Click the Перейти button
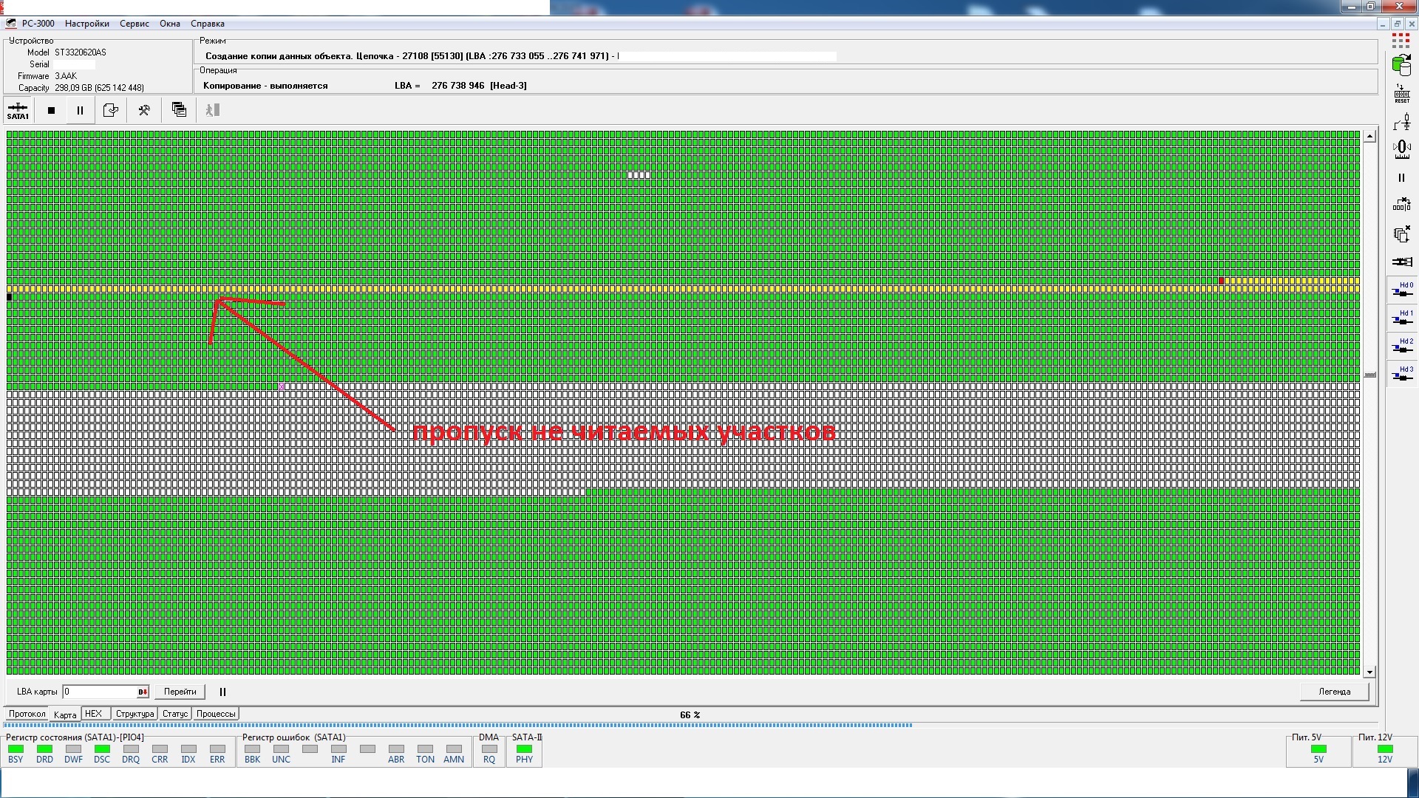 pos(180,692)
